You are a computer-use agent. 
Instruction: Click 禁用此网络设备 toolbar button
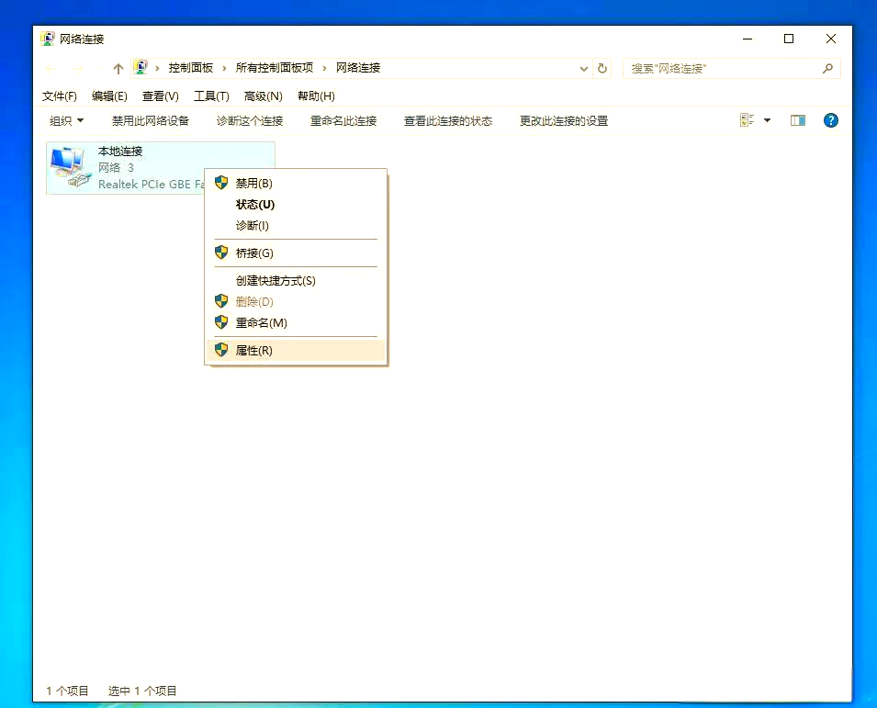151,121
